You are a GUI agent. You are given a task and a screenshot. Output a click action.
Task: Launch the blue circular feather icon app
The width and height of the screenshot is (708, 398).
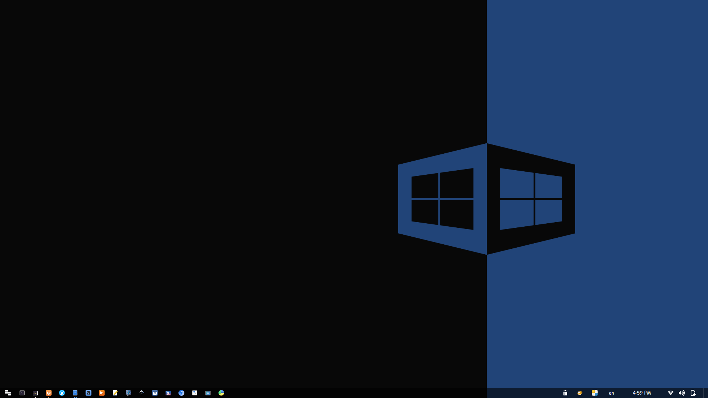click(x=62, y=393)
